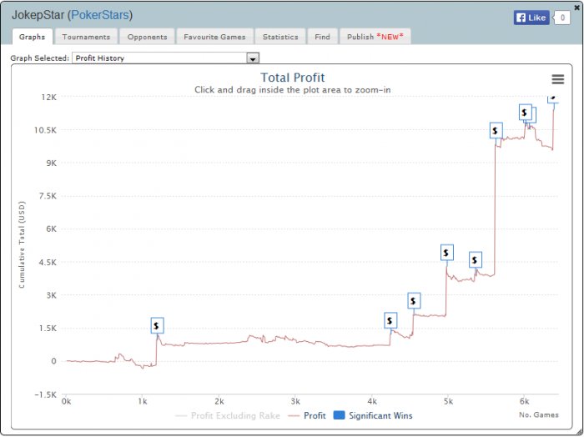Open the PokerStars link in title
584x437 pixels.
click(100, 15)
